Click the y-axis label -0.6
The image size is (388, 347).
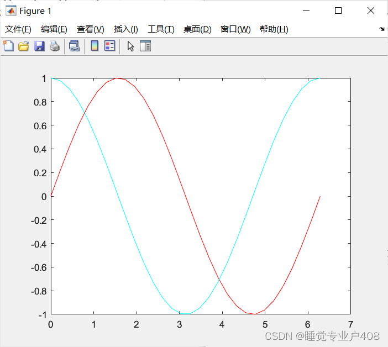pyautogui.click(x=39, y=267)
